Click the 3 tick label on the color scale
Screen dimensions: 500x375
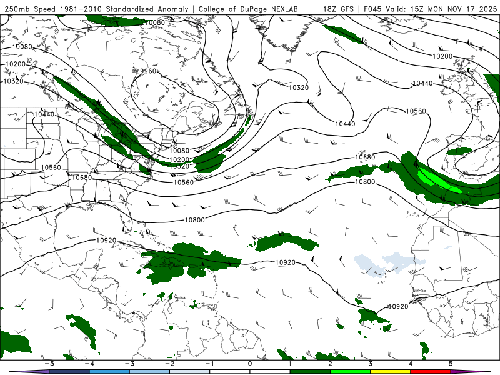(371, 364)
